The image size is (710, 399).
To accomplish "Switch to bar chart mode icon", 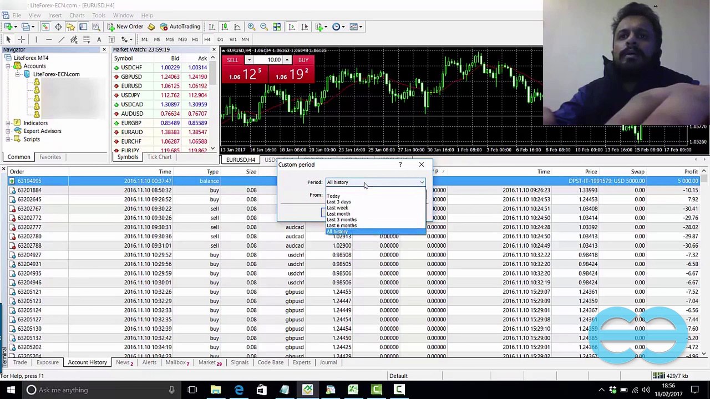I will [x=212, y=27].
